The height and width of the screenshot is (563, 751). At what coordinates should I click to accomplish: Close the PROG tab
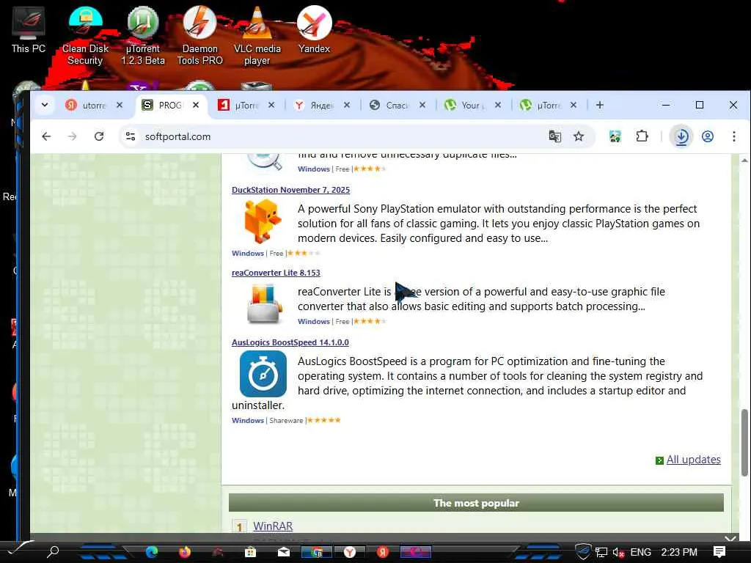[195, 105]
